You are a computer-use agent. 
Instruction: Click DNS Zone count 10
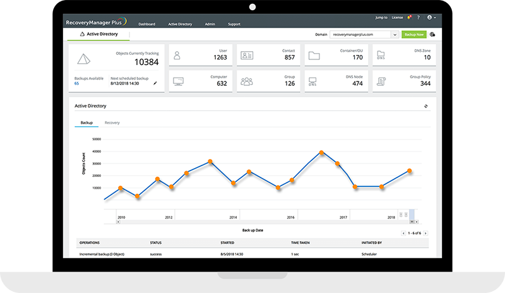pyautogui.click(x=427, y=57)
